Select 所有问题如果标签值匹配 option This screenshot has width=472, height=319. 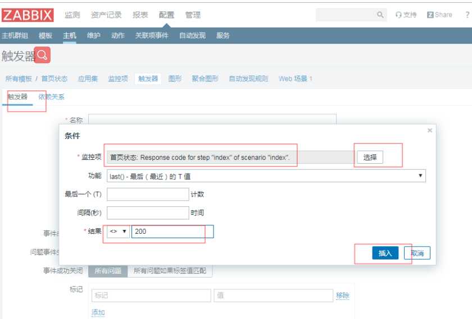point(170,271)
